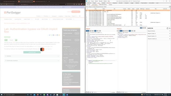
Task: Select the top-bottom layout icon
Action: point(143,28)
